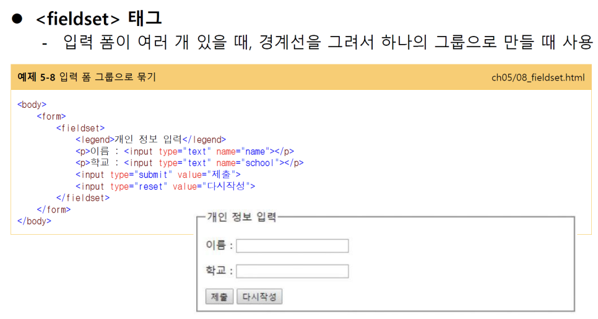598x319 pixels.
Task: Click the opening <body> code line
Action: [x=32, y=105]
